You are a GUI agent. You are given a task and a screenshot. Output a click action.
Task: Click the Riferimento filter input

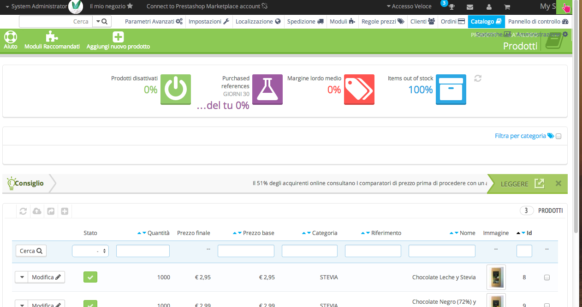373,251
